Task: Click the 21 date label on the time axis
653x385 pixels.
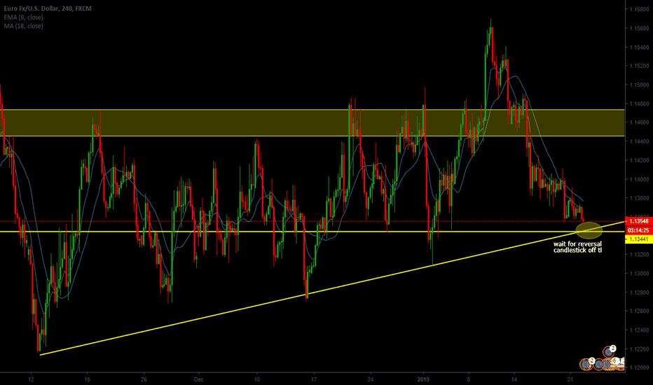Action: 570,379
